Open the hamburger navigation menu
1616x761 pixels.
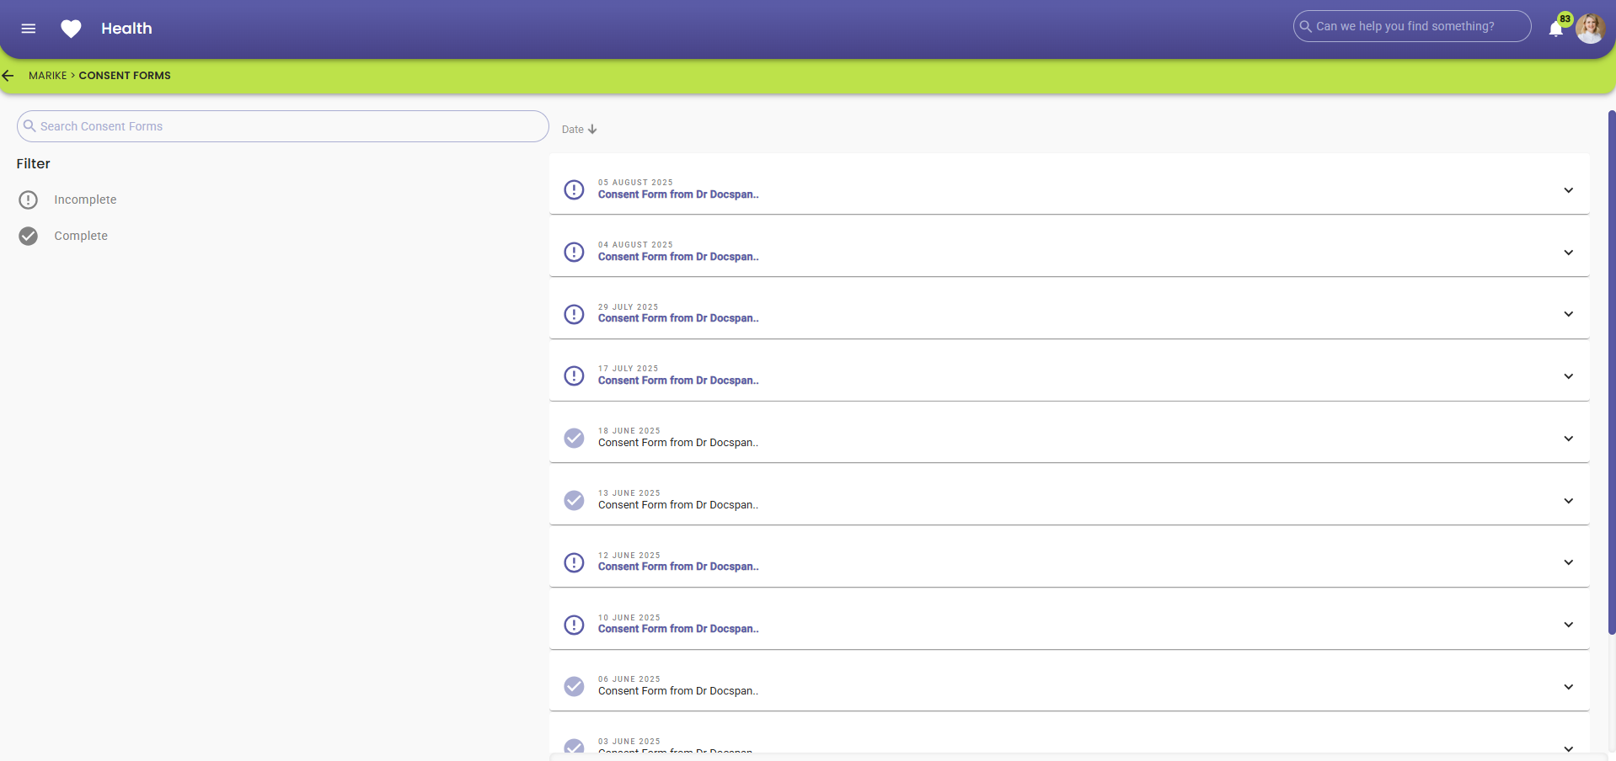[28, 29]
